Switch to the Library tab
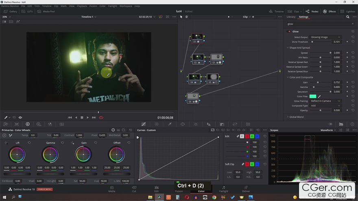 click(291, 17)
